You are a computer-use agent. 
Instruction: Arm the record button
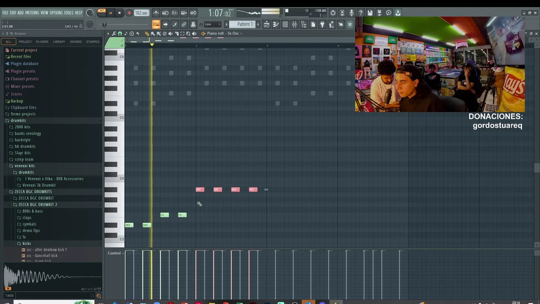tap(129, 13)
